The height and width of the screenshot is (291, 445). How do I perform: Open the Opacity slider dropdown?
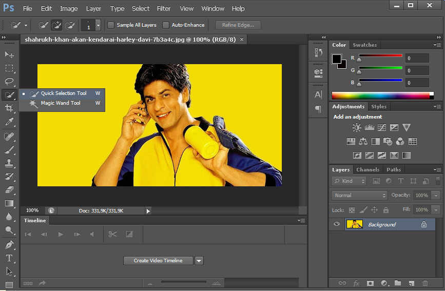(x=436, y=196)
